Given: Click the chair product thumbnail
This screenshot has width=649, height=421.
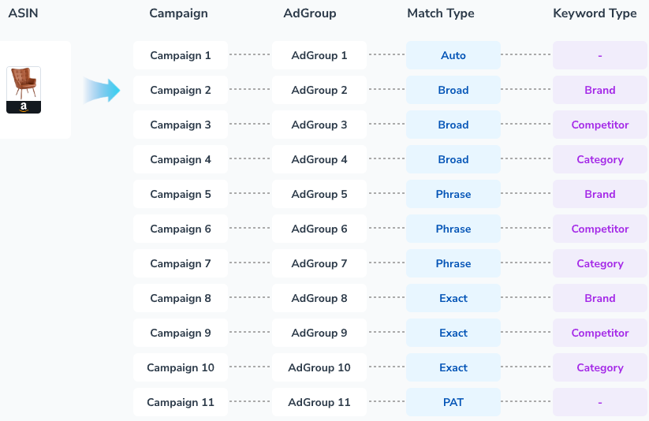Looking at the screenshot, I should [x=24, y=89].
